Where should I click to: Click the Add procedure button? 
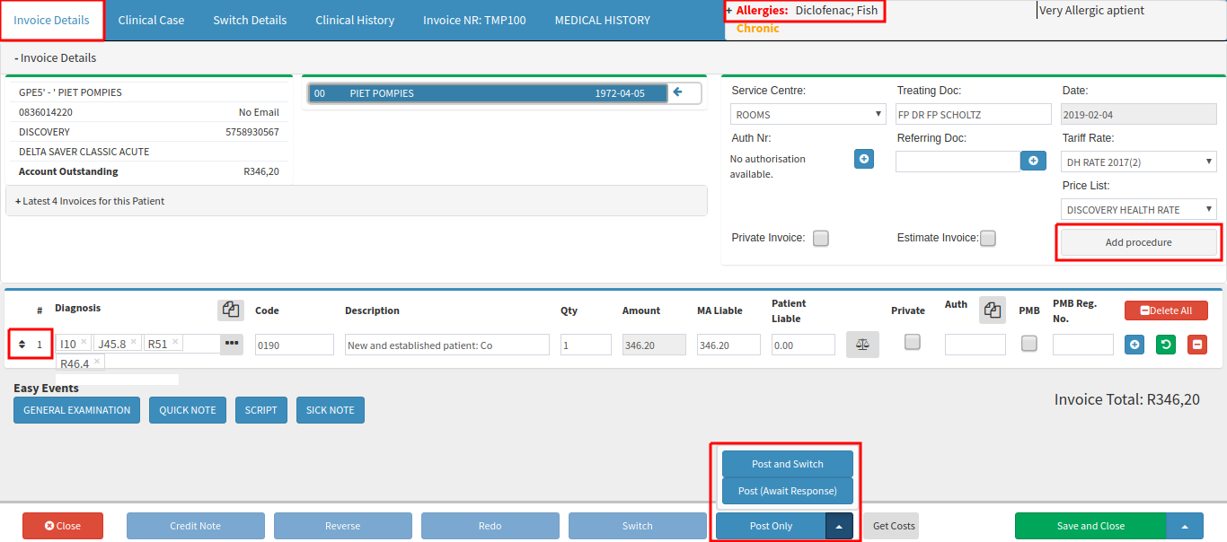coord(1138,242)
